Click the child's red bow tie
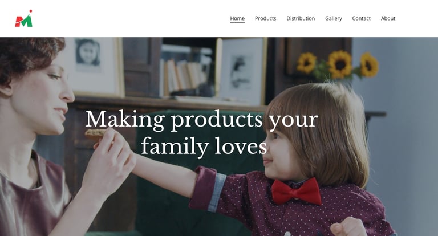Viewport: 438px width, 236px height. point(297,192)
